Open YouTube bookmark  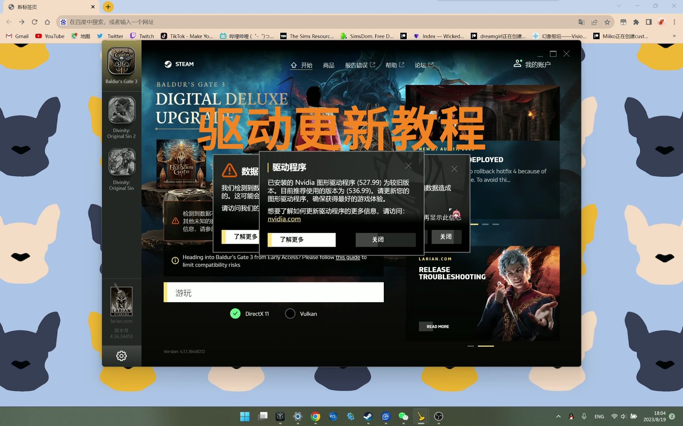[x=50, y=36]
